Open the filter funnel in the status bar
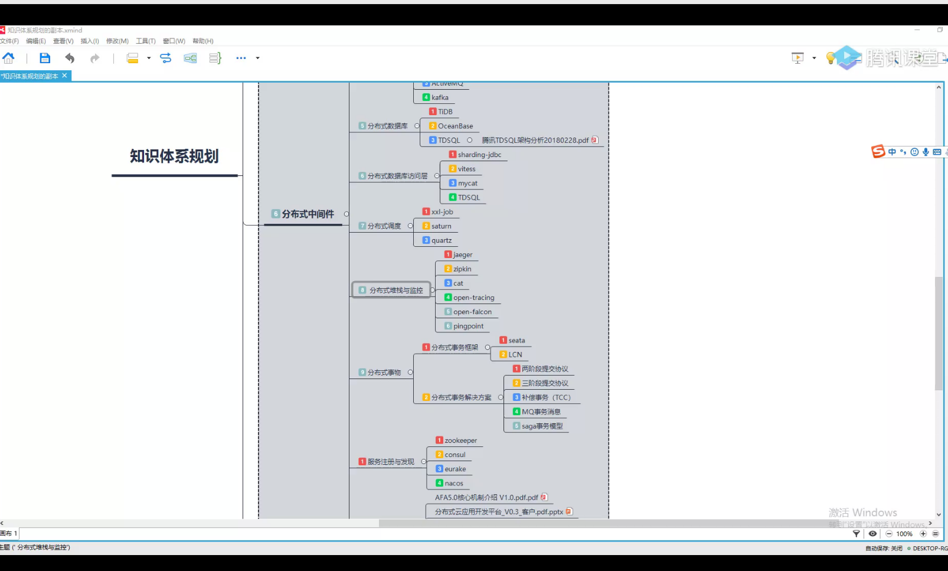Image resolution: width=948 pixels, height=571 pixels. [x=856, y=534]
